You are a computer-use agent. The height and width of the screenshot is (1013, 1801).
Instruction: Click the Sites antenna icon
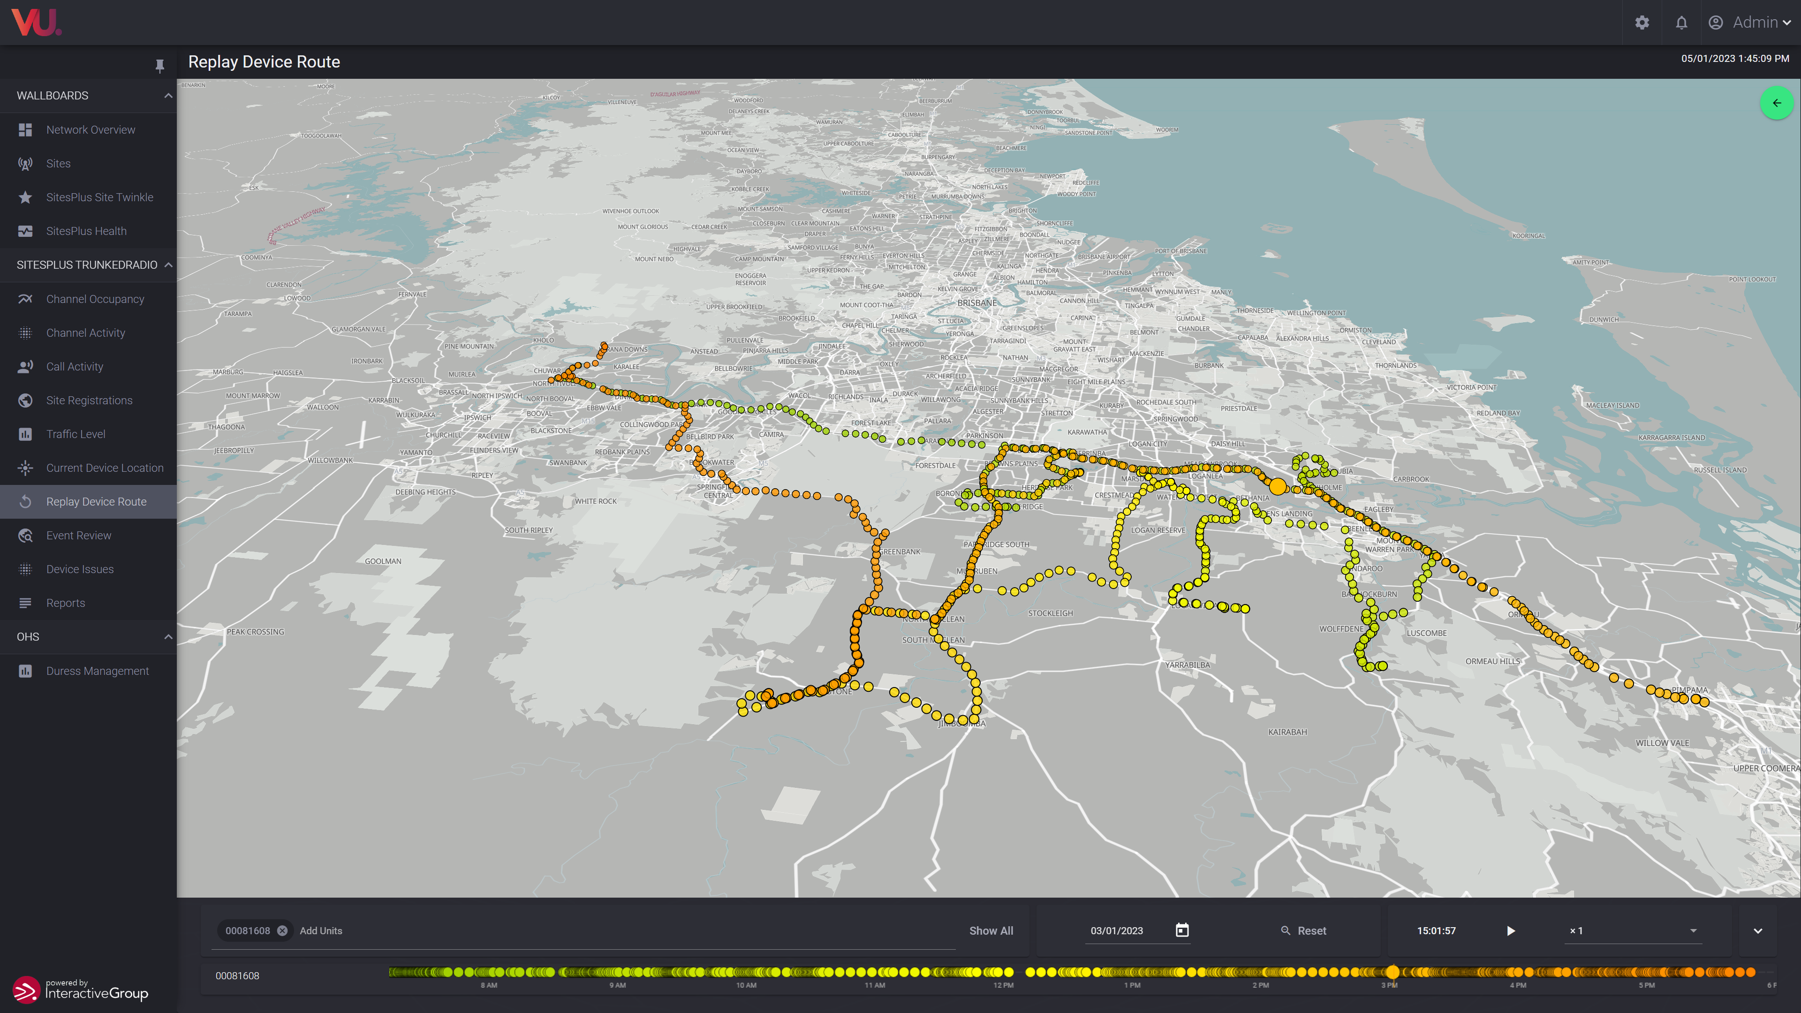[x=25, y=164]
